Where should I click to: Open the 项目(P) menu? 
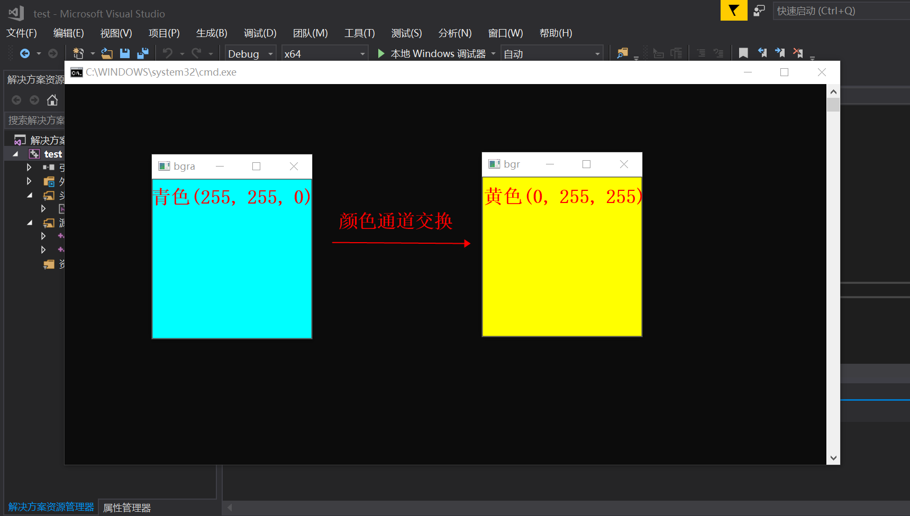coord(164,33)
